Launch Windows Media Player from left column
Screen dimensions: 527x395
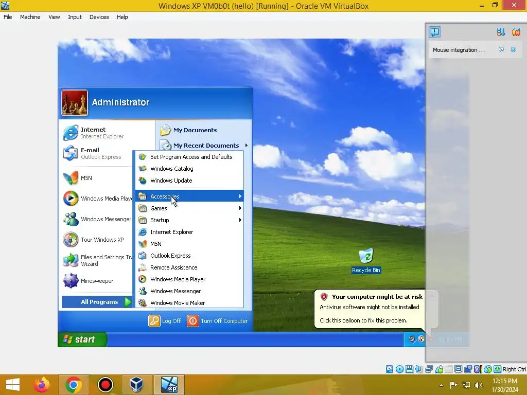click(x=97, y=199)
